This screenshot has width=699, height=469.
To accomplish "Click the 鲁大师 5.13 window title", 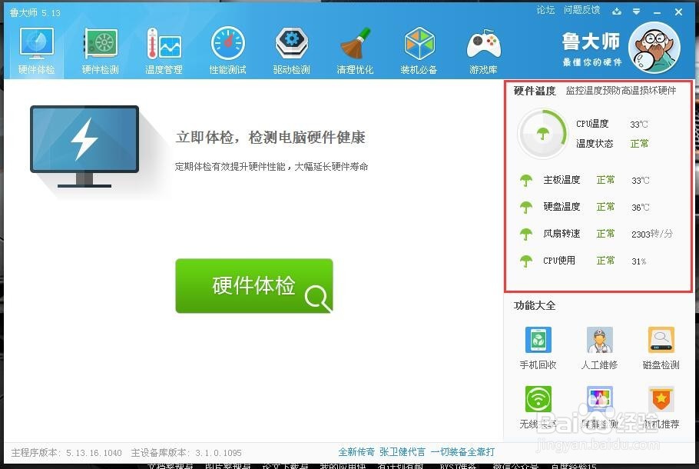I will click(35, 13).
